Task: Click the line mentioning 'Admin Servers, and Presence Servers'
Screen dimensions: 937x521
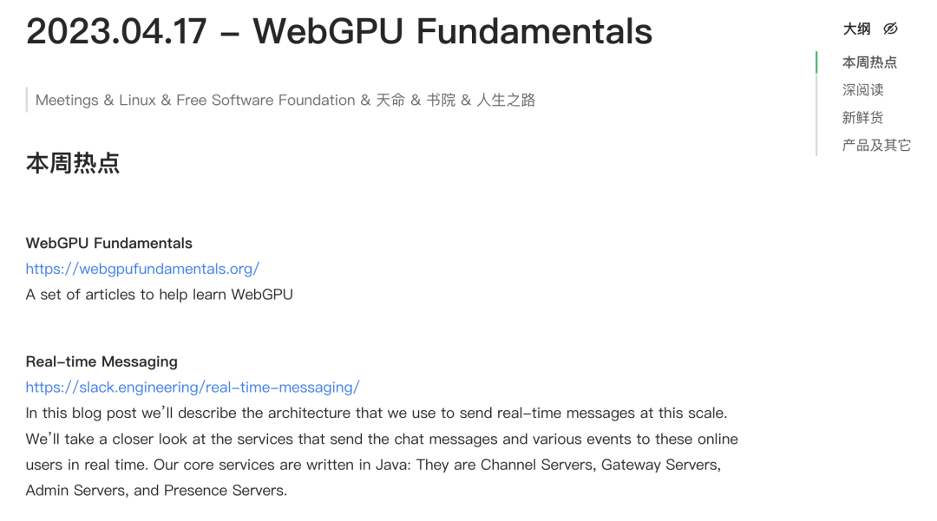Action: point(156,491)
